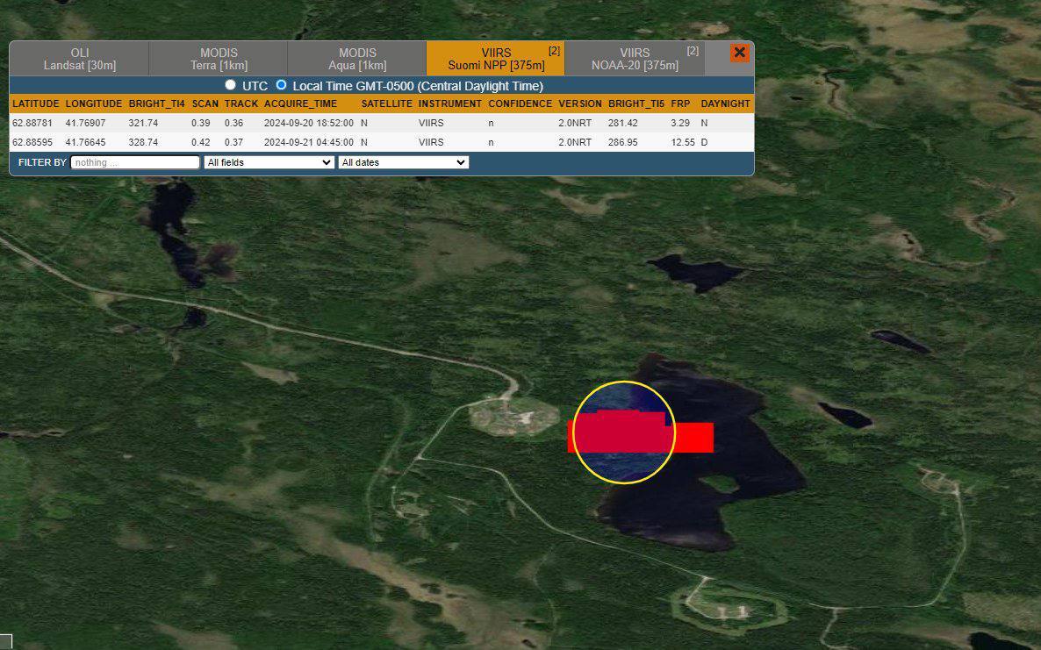Click the FRP column header

680,104
